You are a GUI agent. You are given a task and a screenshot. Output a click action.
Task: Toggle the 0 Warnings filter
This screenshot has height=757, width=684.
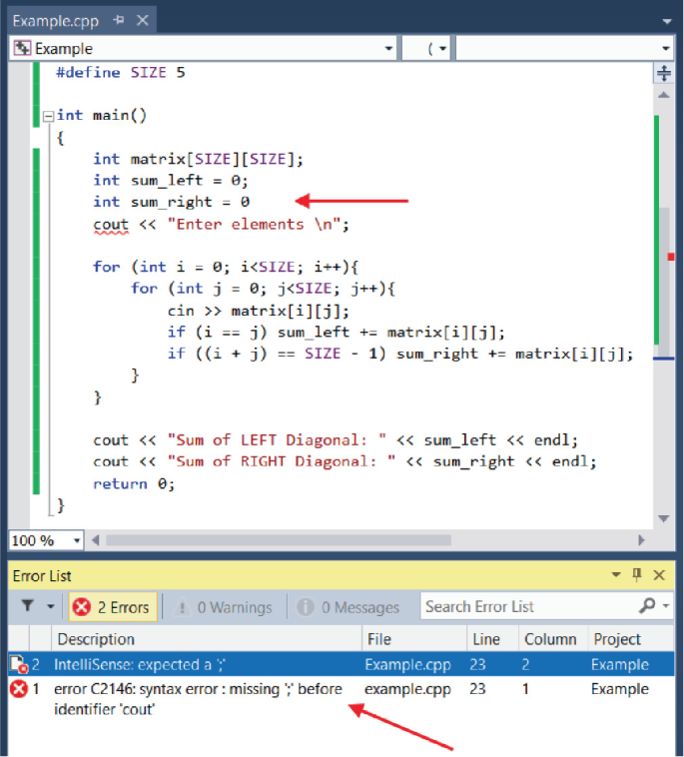[x=224, y=607]
